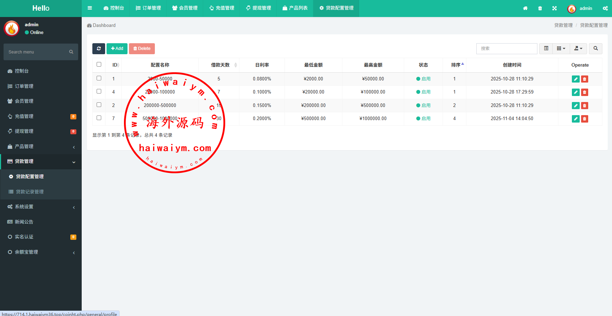Click the green Add button

click(x=117, y=49)
